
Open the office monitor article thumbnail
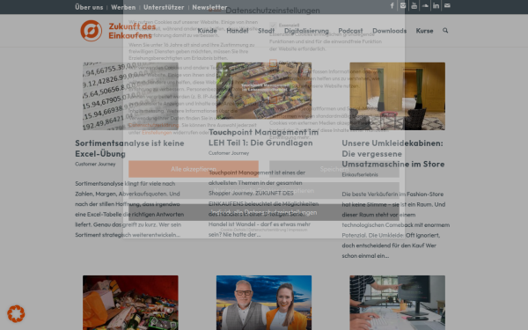pyautogui.click(x=398, y=303)
